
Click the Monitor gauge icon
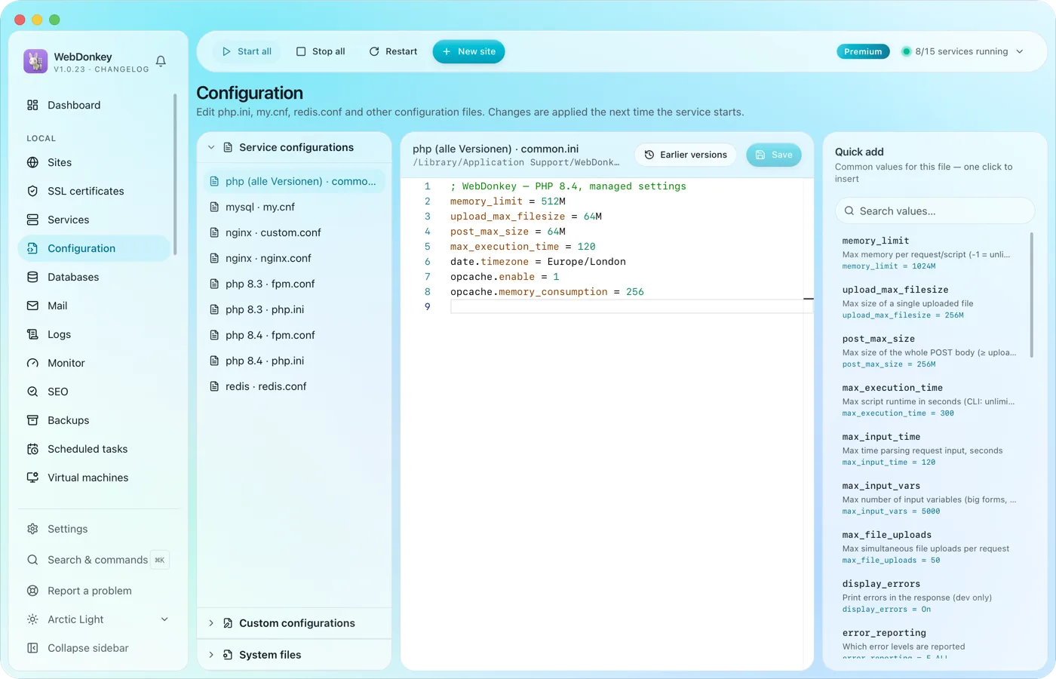click(32, 363)
